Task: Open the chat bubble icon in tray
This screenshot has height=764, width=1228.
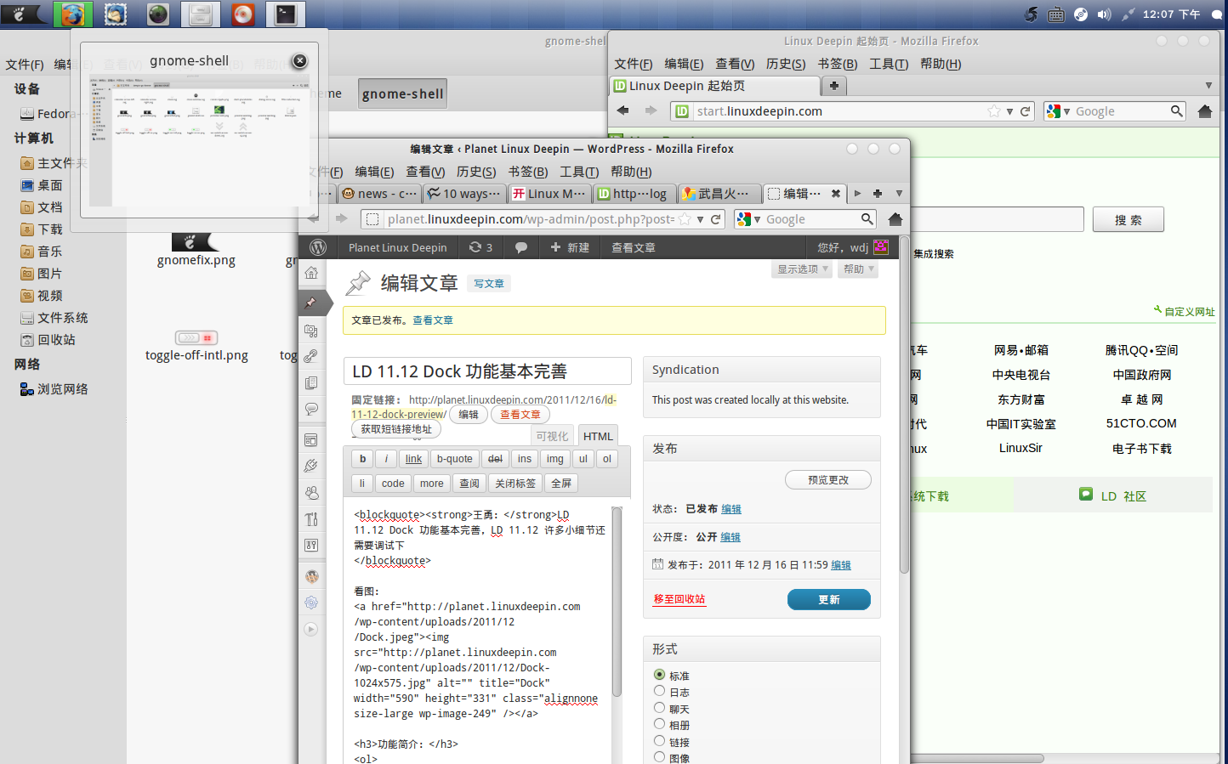Action: click(1217, 14)
